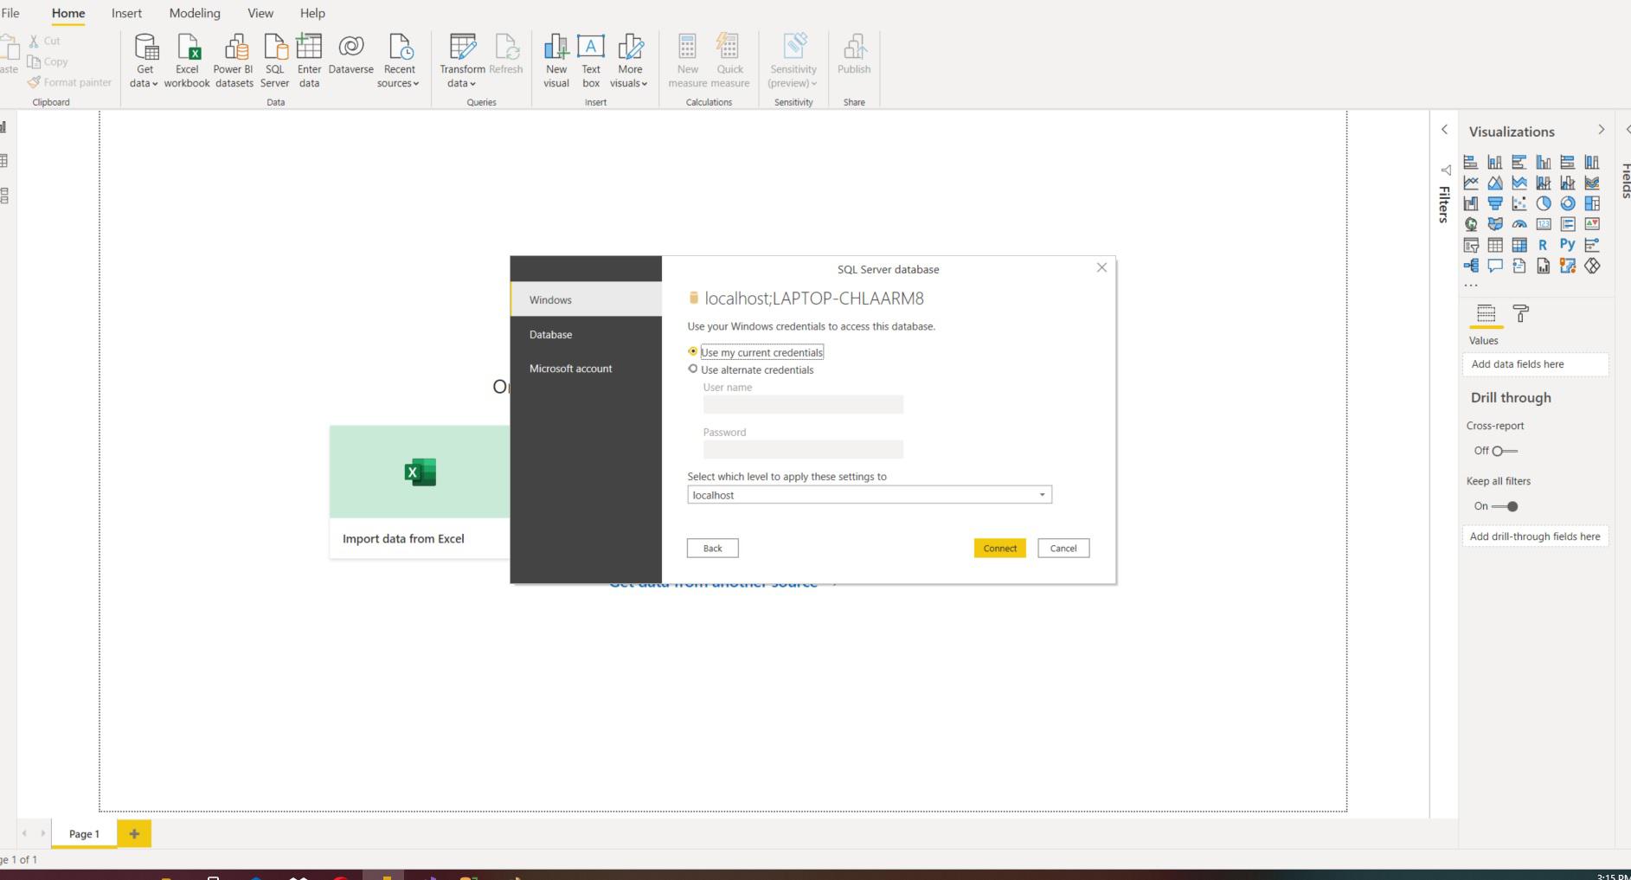Switch to the Insert ribbon tab
This screenshot has height=880, width=1631.
click(x=126, y=13)
